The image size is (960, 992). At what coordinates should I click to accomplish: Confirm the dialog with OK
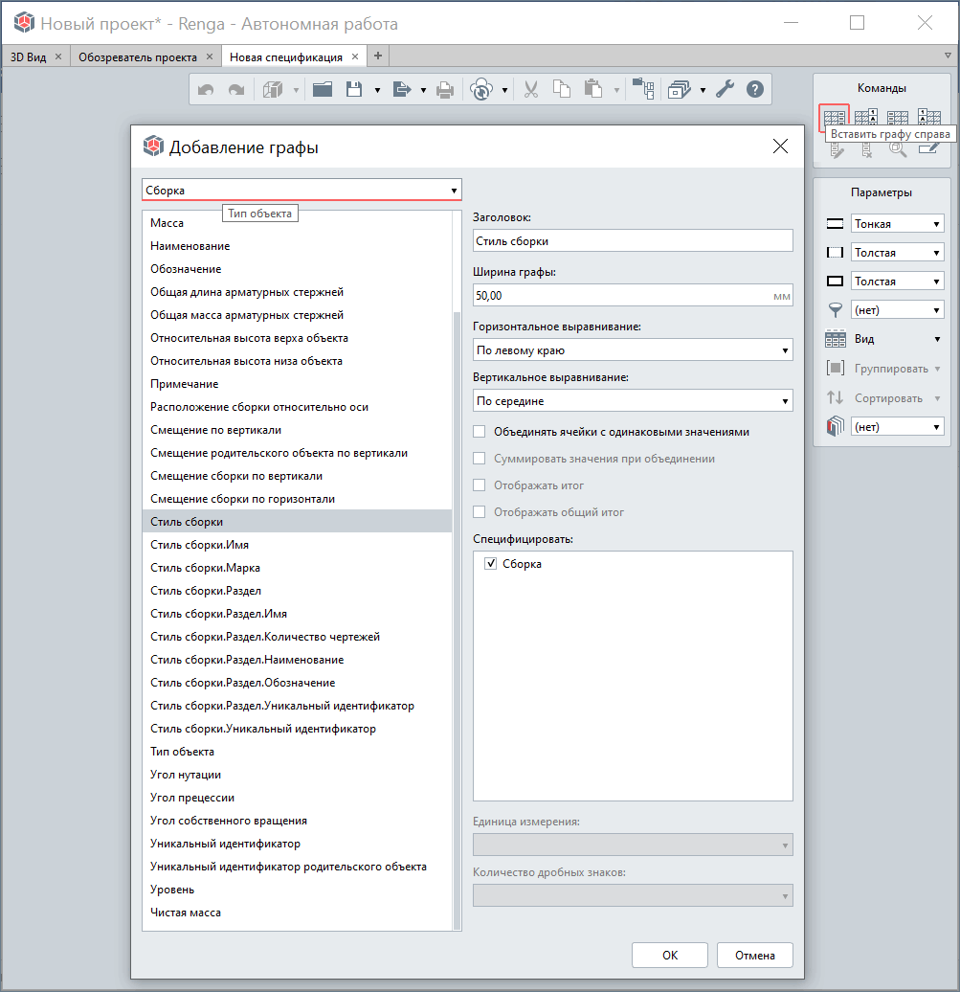pos(670,956)
